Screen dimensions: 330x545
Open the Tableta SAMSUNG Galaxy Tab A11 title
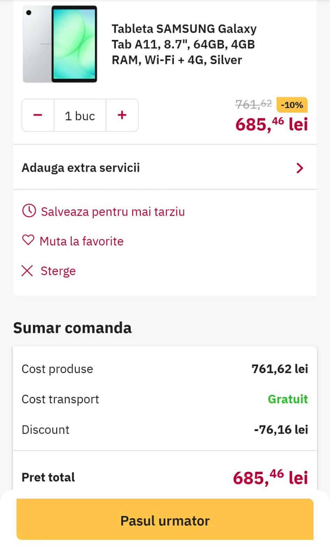184,44
